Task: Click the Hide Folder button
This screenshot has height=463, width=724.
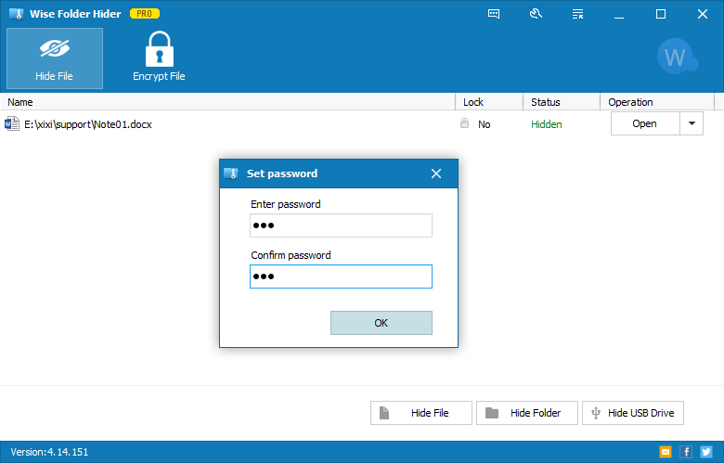Action: coord(527,413)
